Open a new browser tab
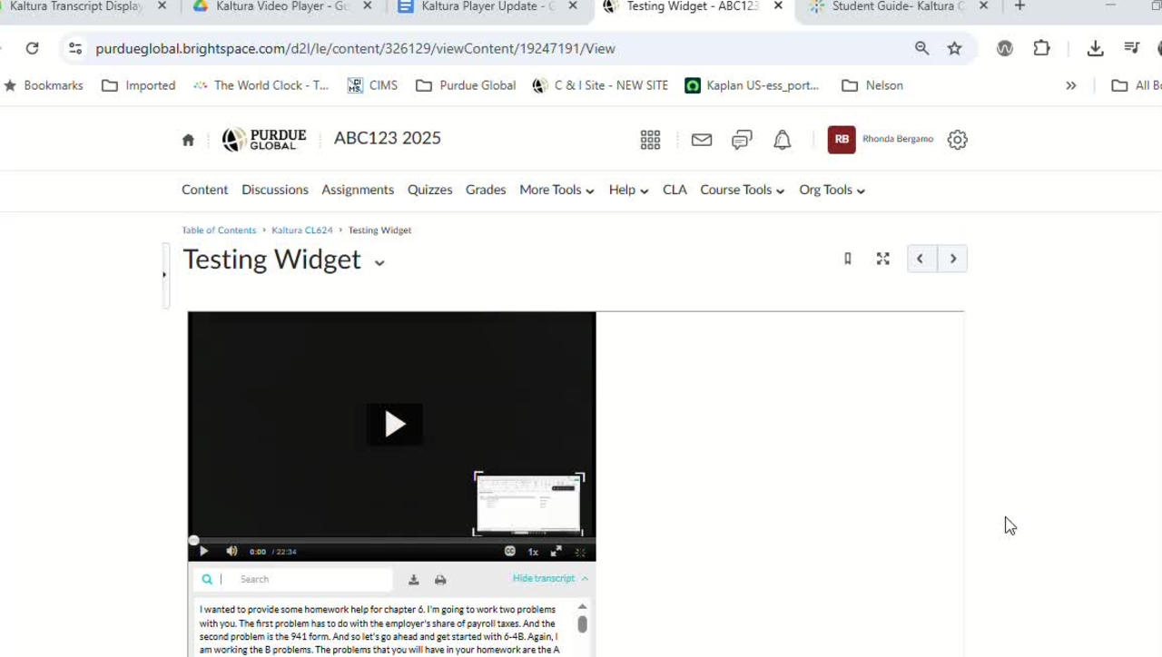Image resolution: width=1162 pixels, height=657 pixels. 1019,5
